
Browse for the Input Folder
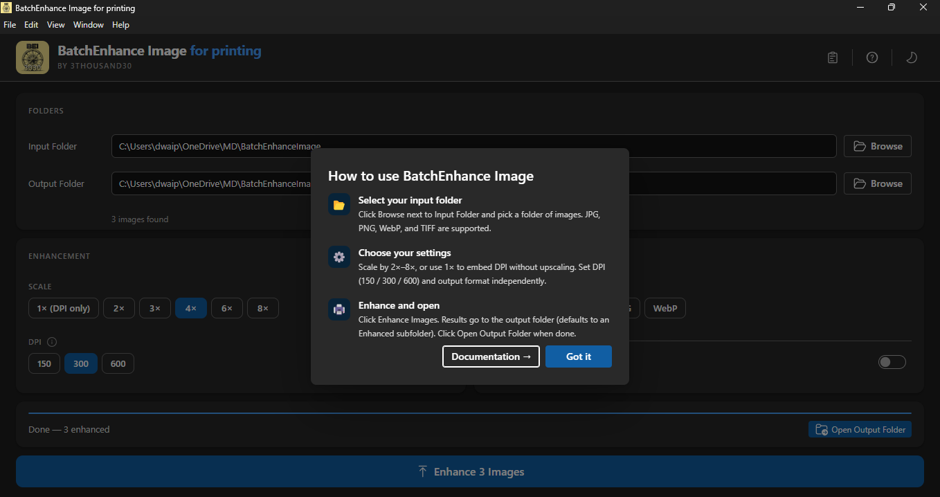[878, 146]
